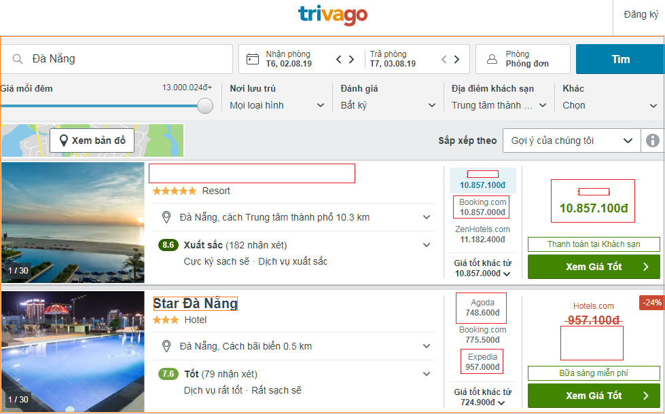665x414 pixels.
Task: Click the sort info icon
Action: click(x=652, y=140)
